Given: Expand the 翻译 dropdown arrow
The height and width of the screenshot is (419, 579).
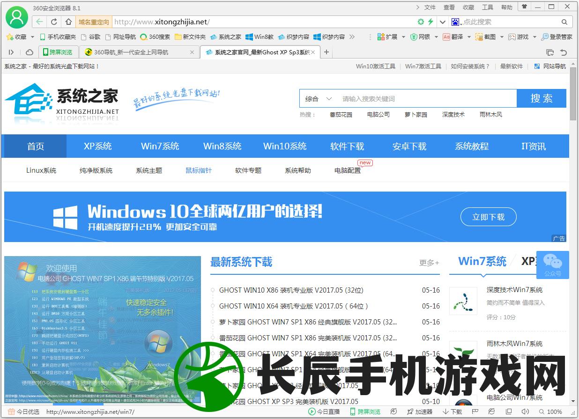Looking at the screenshot, I should tap(468, 37).
